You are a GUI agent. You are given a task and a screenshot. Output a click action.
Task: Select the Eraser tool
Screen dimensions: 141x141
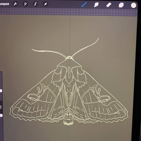coord(109,5)
